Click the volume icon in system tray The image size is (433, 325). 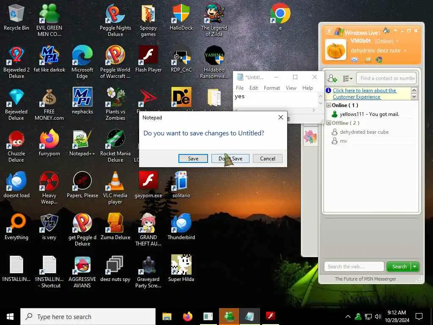coord(378,317)
